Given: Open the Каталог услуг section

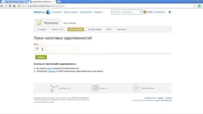Looking at the screenshot, I should pos(58,29).
